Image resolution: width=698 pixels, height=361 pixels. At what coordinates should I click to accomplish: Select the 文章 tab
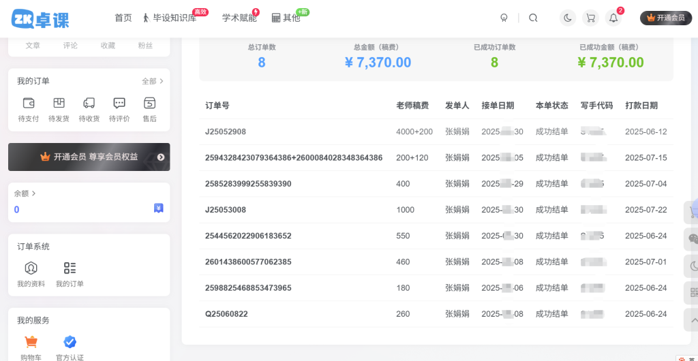tap(33, 46)
